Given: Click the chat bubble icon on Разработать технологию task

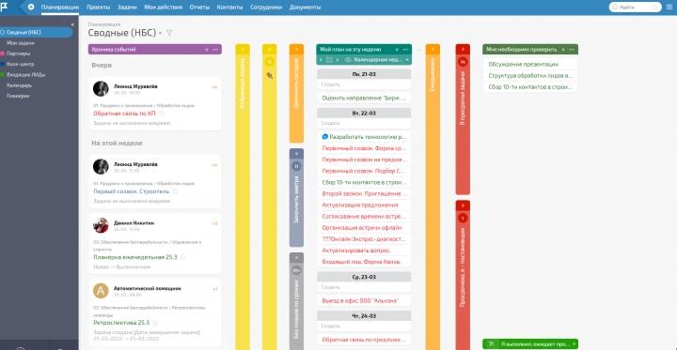Looking at the screenshot, I should point(325,137).
